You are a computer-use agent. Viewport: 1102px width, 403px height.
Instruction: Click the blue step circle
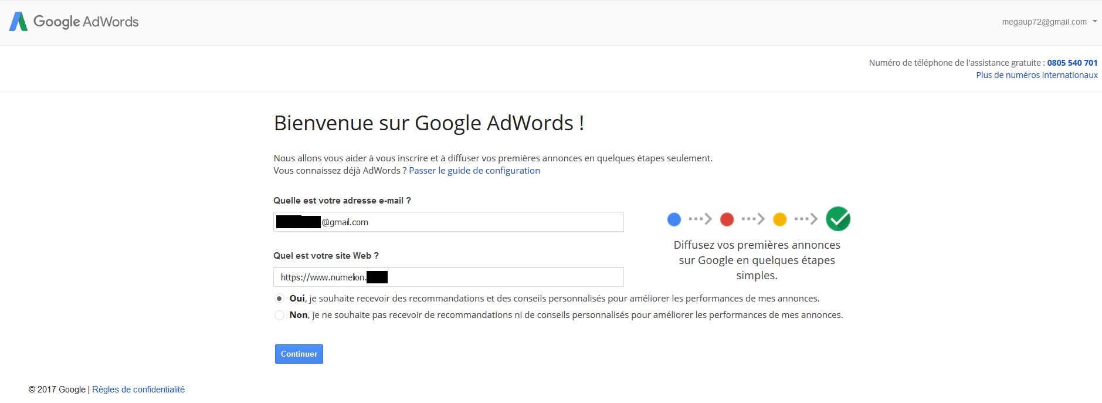[674, 219]
